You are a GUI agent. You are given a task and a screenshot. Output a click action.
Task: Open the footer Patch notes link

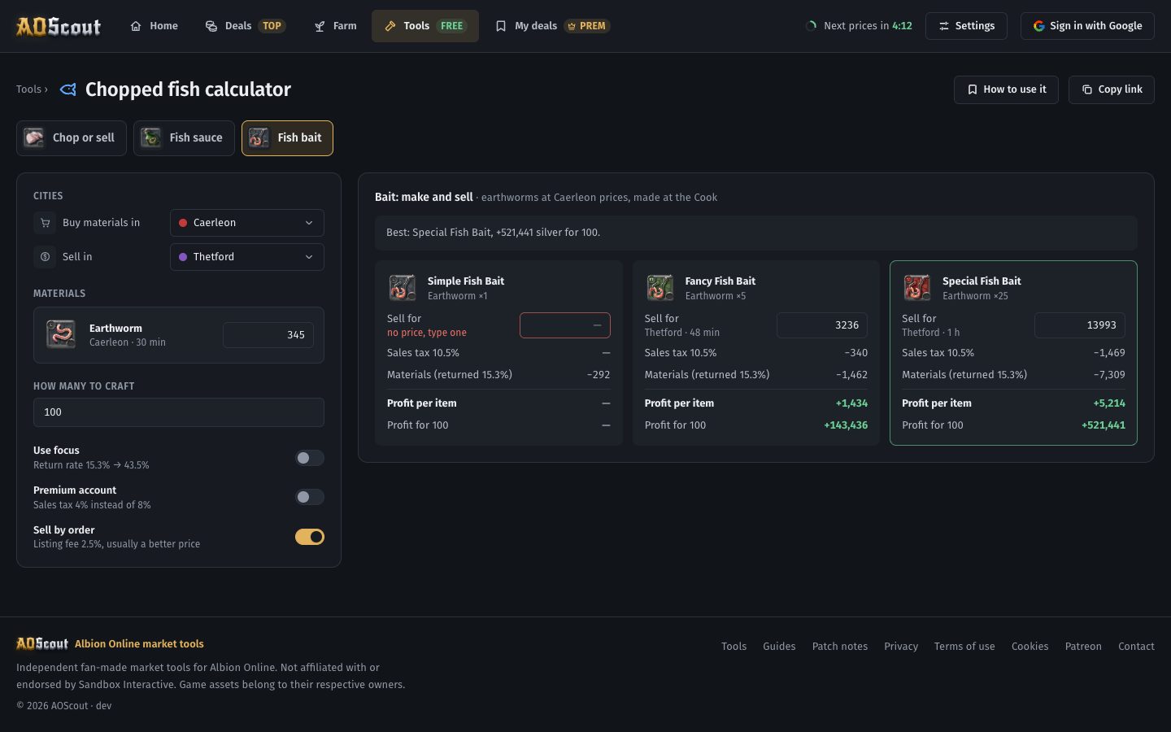click(840, 647)
